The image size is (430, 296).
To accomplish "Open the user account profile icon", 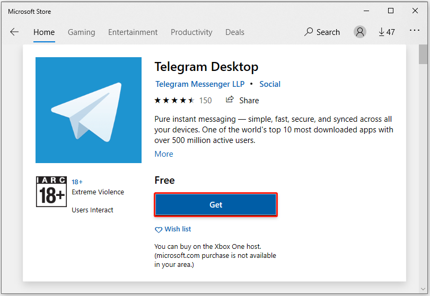I will point(360,32).
